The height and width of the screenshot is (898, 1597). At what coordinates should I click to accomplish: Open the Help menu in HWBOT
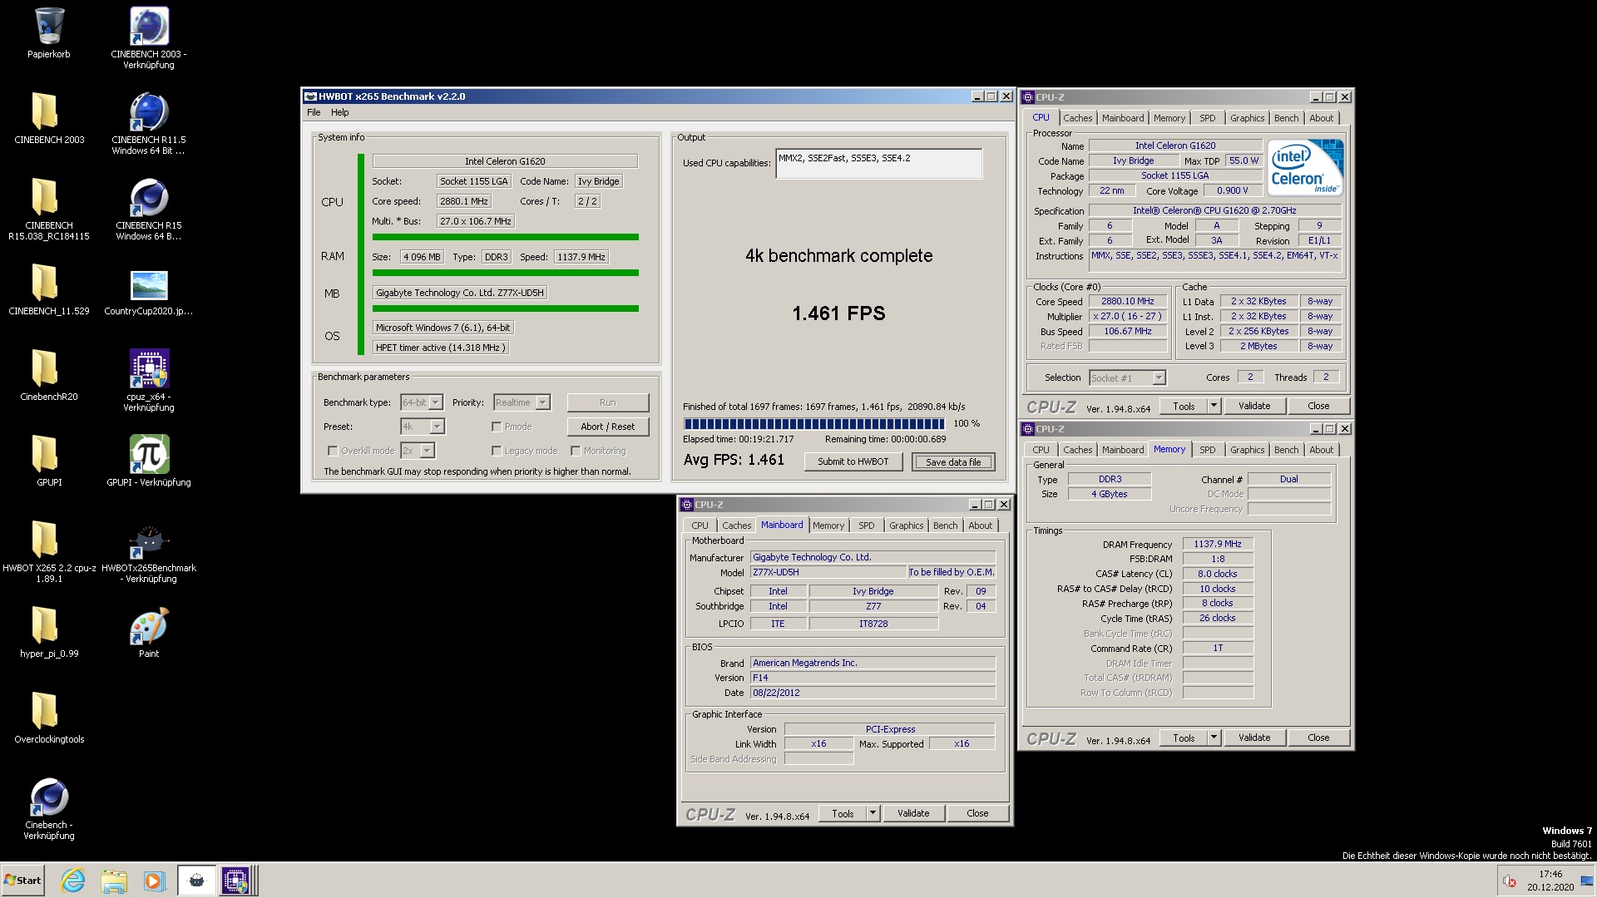tap(340, 112)
